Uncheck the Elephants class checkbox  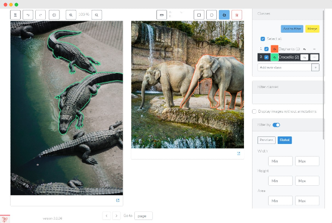pos(266,49)
